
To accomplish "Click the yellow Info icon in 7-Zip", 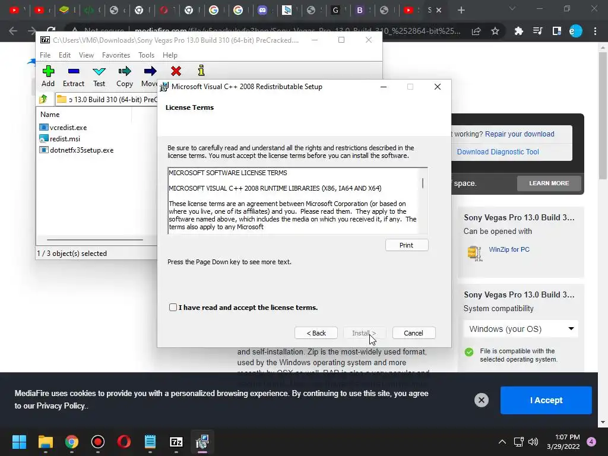I will (x=201, y=71).
